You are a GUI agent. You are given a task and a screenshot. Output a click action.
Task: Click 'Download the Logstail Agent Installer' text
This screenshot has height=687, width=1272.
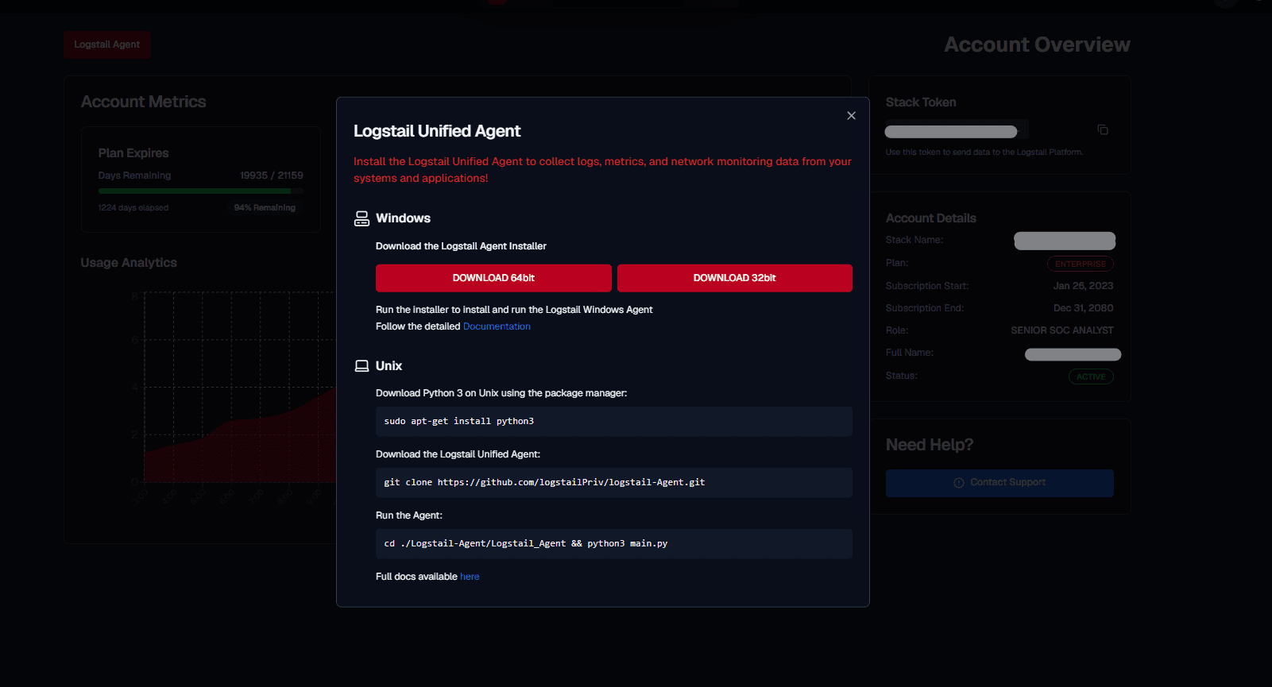click(x=461, y=246)
